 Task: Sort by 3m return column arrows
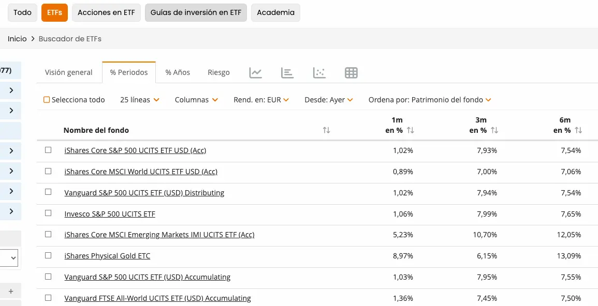(x=494, y=130)
